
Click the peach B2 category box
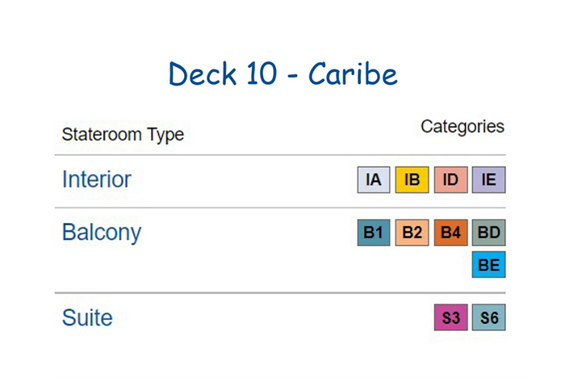(x=412, y=233)
